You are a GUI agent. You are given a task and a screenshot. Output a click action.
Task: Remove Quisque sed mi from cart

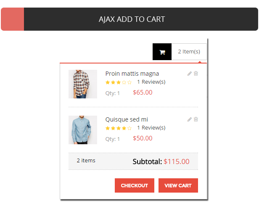pos(196,119)
